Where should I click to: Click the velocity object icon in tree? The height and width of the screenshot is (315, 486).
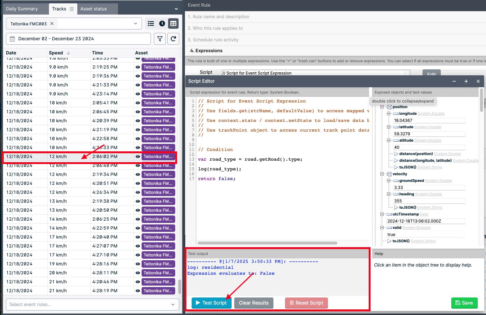pyautogui.click(x=389, y=174)
